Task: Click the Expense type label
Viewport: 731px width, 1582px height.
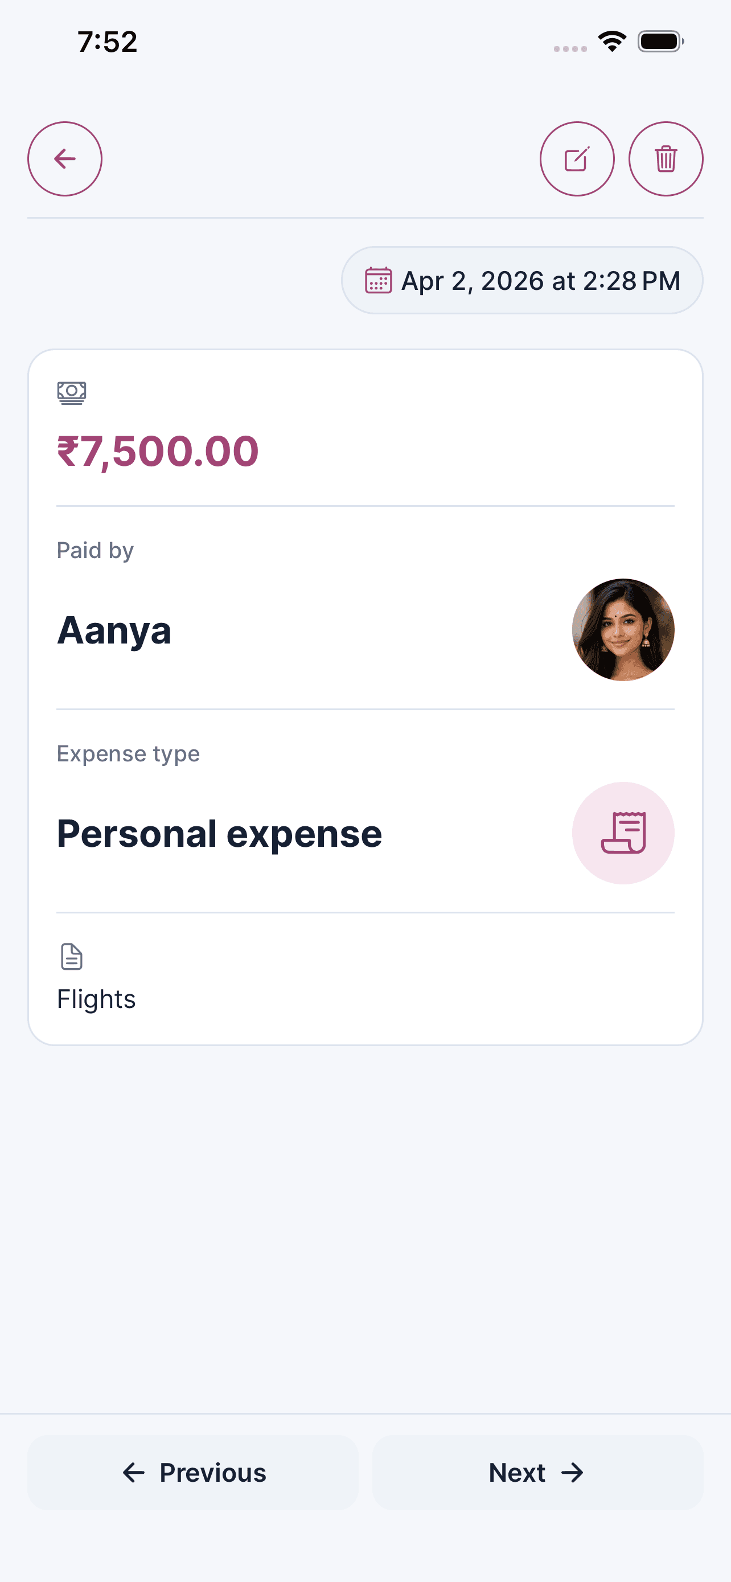Action: tap(128, 753)
